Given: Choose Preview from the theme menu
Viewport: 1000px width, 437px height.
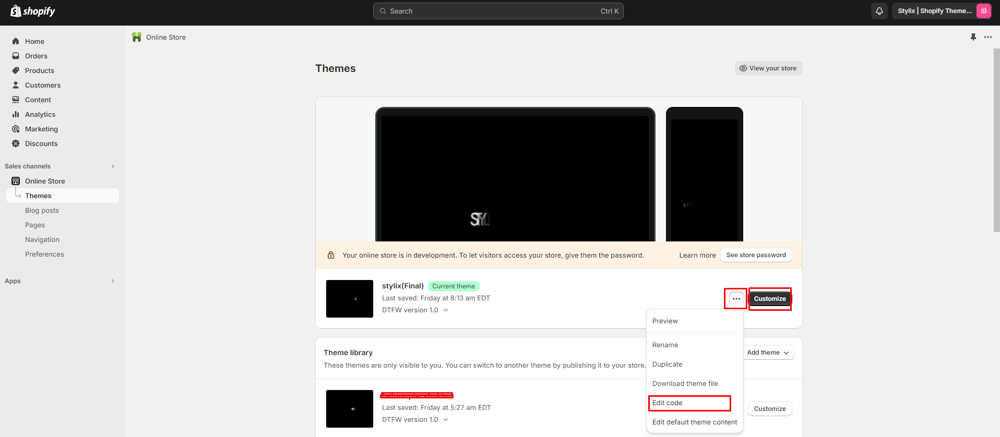Looking at the screenshot, I should [695, 321].
